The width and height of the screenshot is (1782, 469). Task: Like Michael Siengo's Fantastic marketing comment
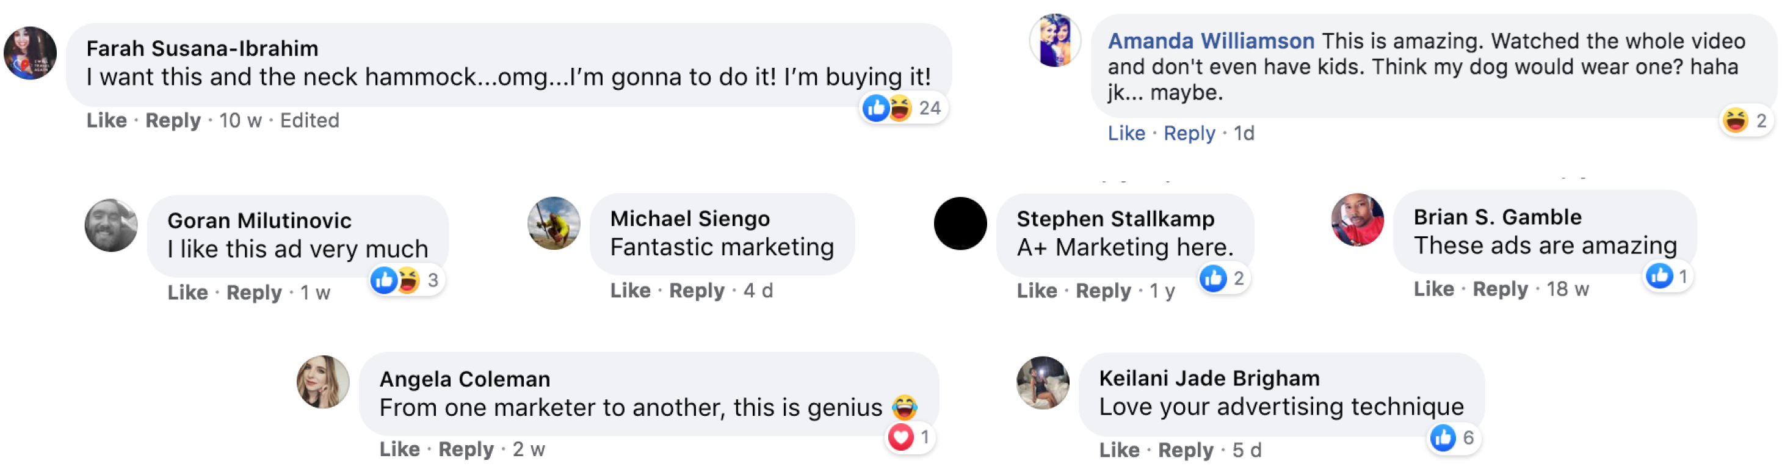coord(629,291)
